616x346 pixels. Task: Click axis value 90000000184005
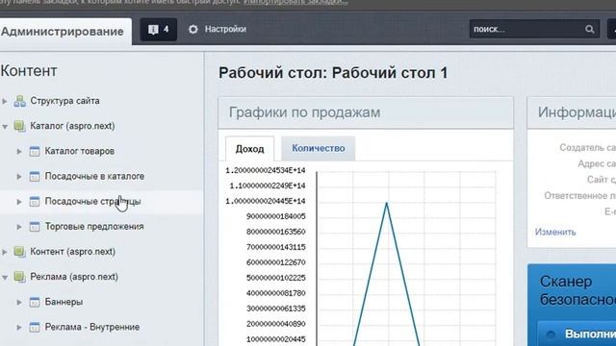[276, 216]
